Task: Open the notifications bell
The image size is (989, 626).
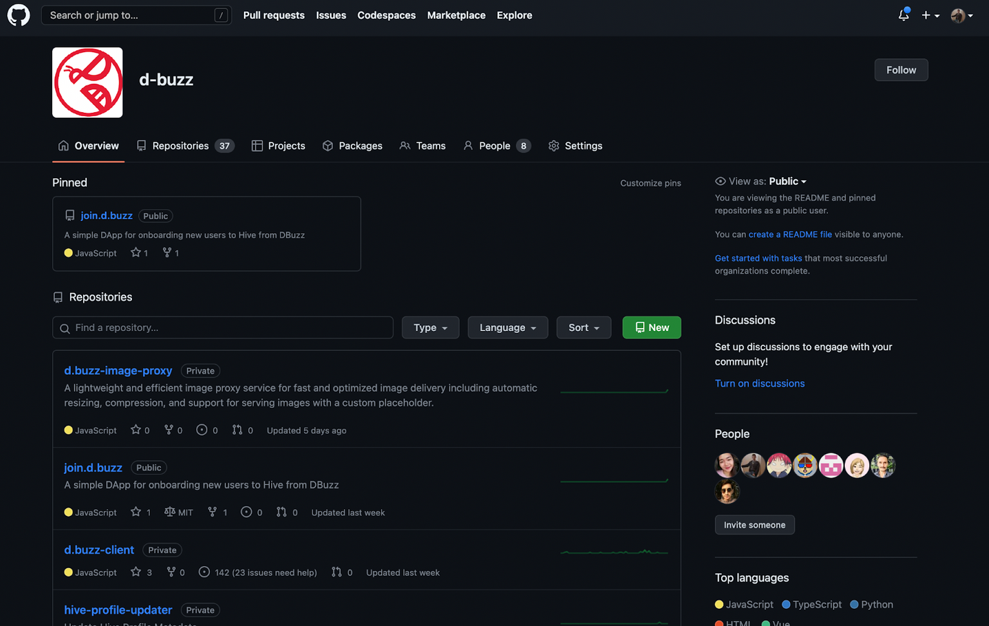Action: point(904,15)
